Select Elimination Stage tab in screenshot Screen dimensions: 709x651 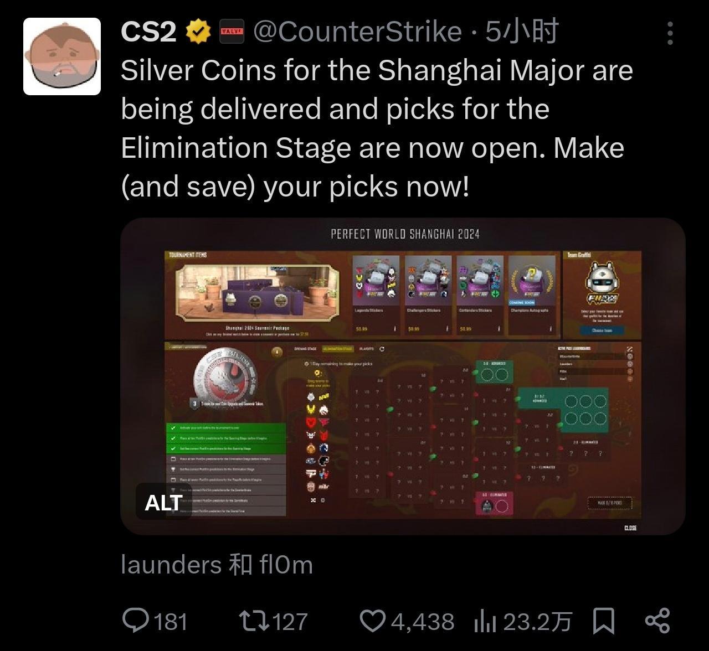tap(337, 349)
